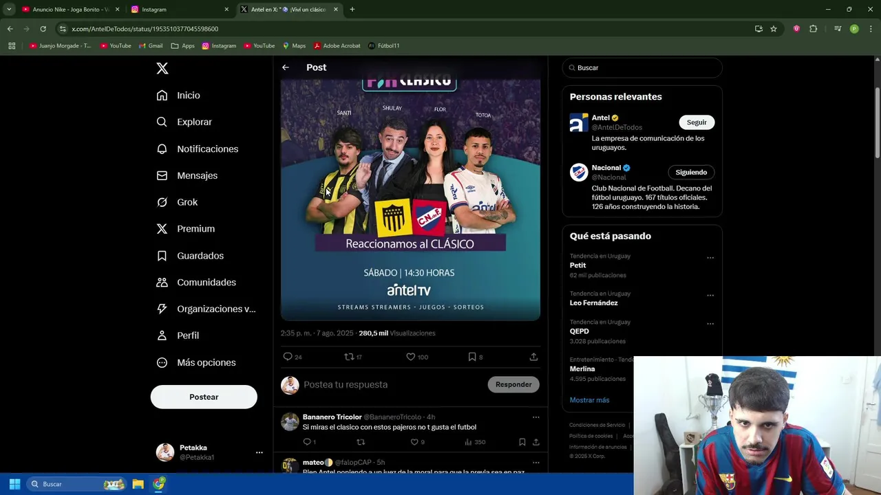Bookmark Bananero Tricolor's comment
This screenshot has height=495, width=881.
point(522,442)
